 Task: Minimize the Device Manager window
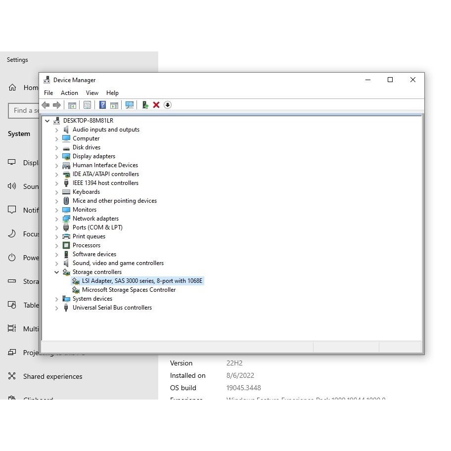(x=368, y=80)
